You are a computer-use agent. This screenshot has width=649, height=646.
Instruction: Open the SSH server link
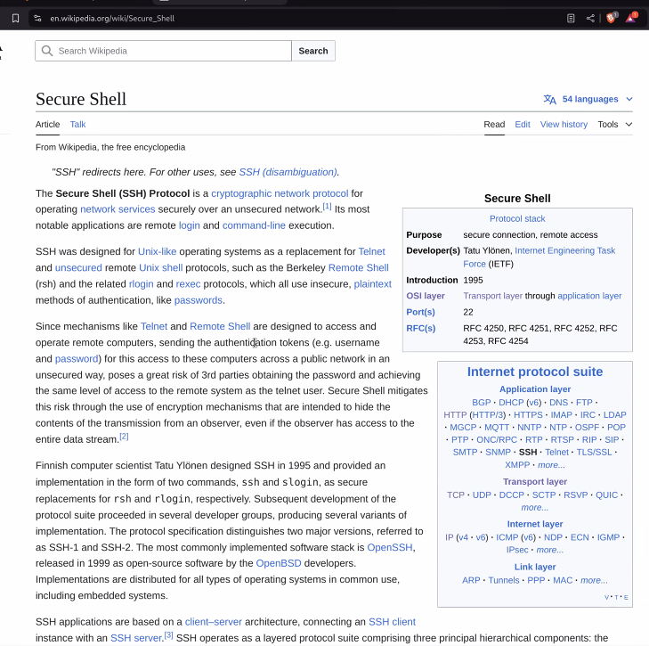(x=136, y=638)
